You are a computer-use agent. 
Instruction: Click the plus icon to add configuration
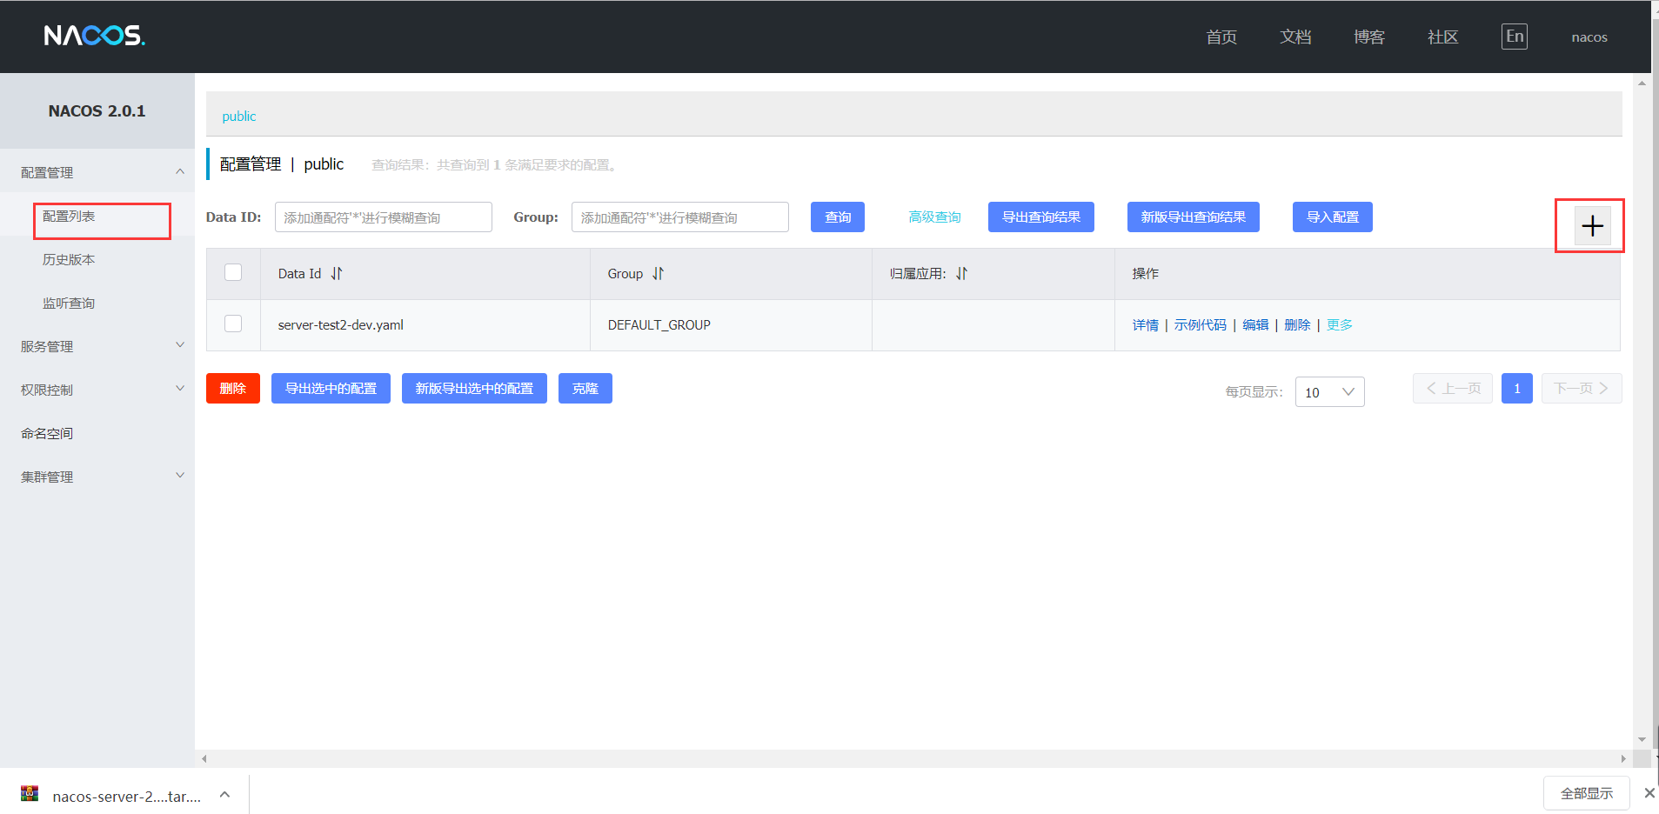(x=1592, y=226)
